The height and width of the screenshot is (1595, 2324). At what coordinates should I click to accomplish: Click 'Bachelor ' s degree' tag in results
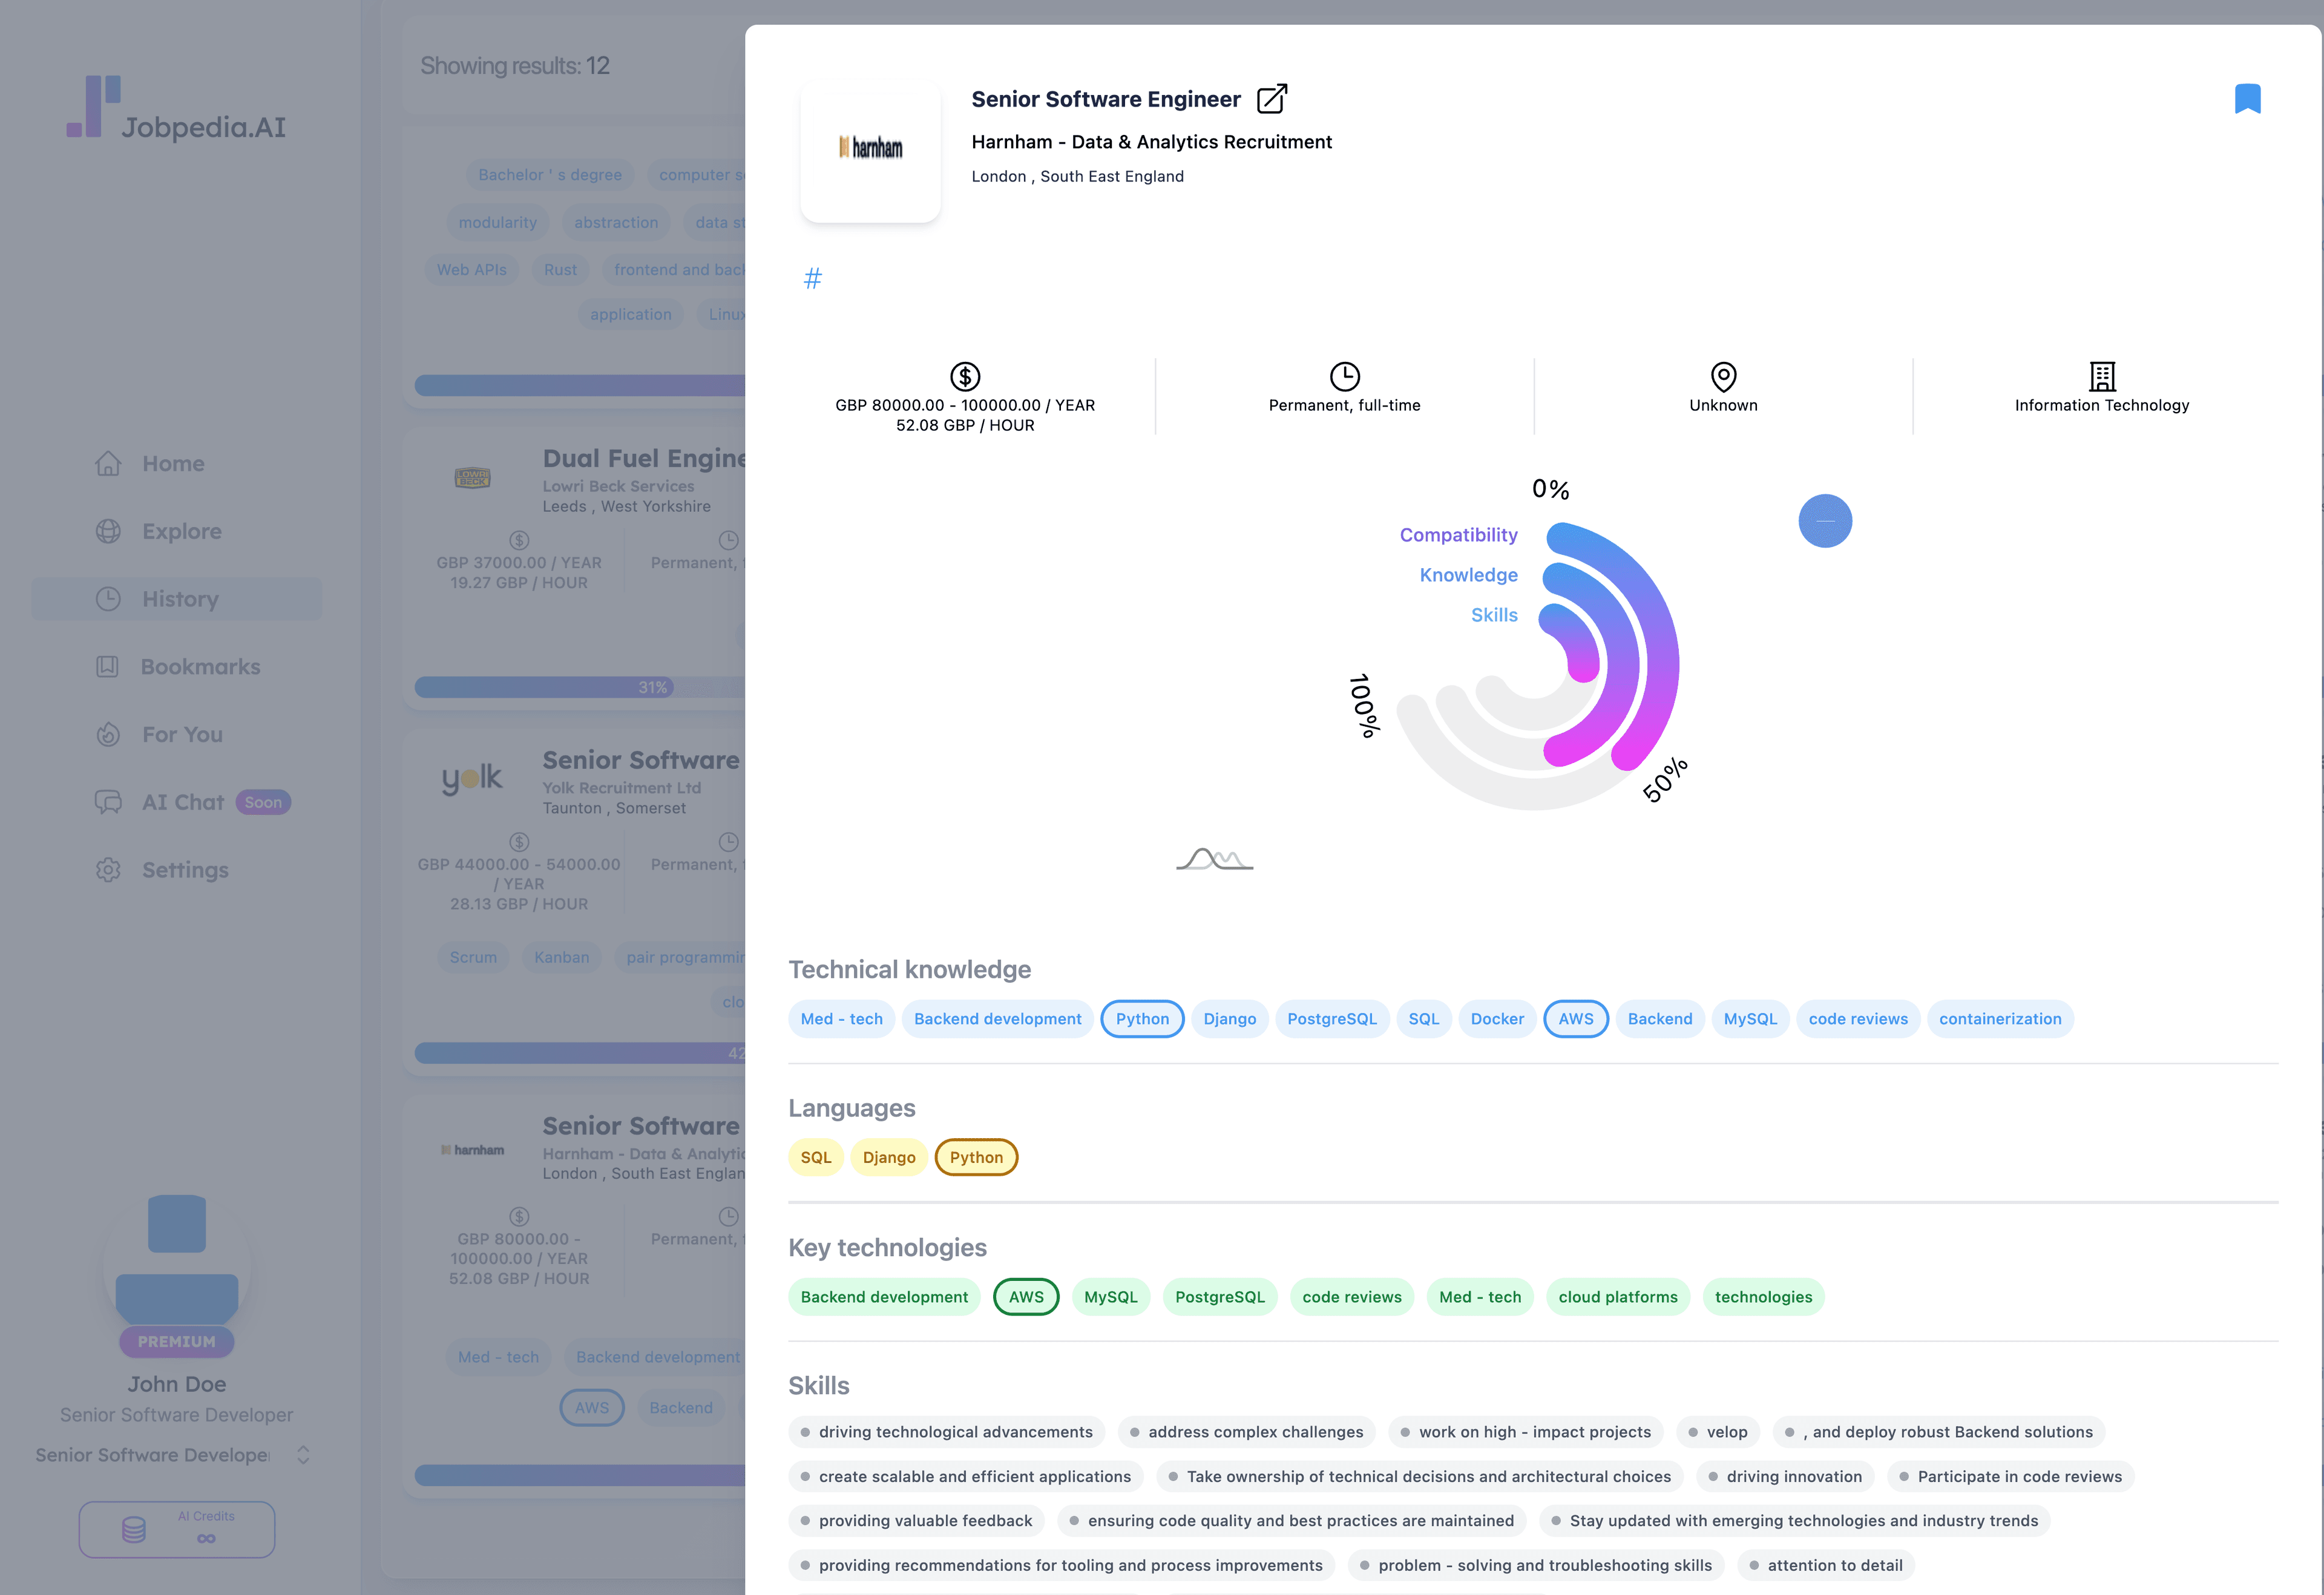550,175
